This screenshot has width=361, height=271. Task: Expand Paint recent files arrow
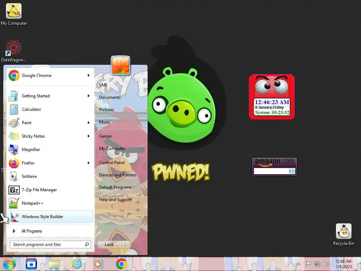pos(88,122)
